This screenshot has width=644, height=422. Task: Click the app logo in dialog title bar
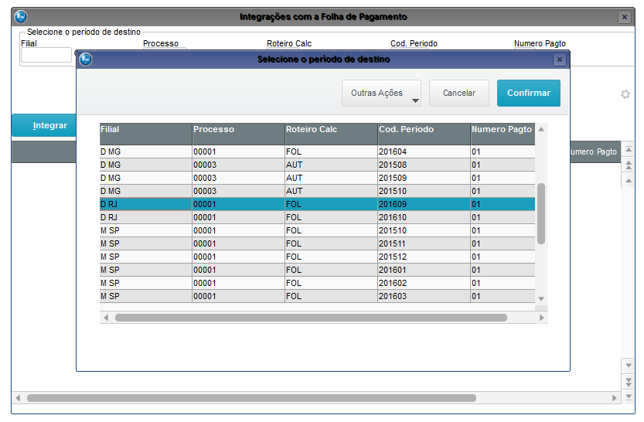(86, 60)
